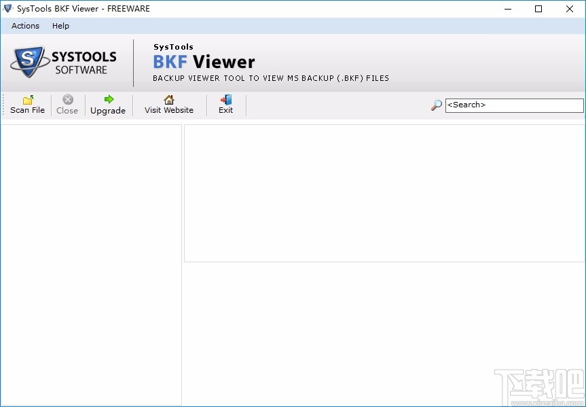The image size is (586, 407).
Task: Click the Upgrade toolbar button label
Action: tap(108, 110)
